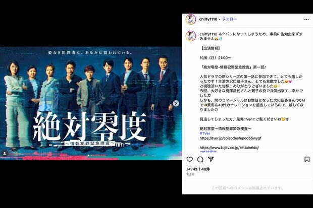Open the three-dot more options menu
The image size is (313, 208).
tap(306, 19)
